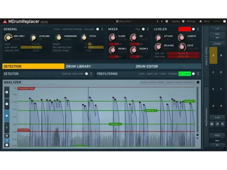Open Detector section presets arrows
227x170 pixels.
point(91,74)
